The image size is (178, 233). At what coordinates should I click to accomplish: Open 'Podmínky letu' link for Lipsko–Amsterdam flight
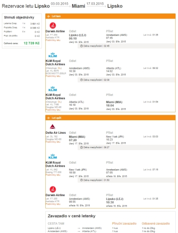point(53,40)
